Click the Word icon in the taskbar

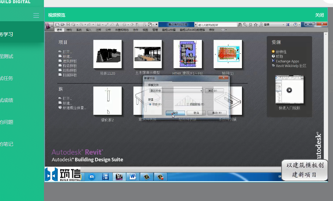pyautogui.click(x=133, y=177)
